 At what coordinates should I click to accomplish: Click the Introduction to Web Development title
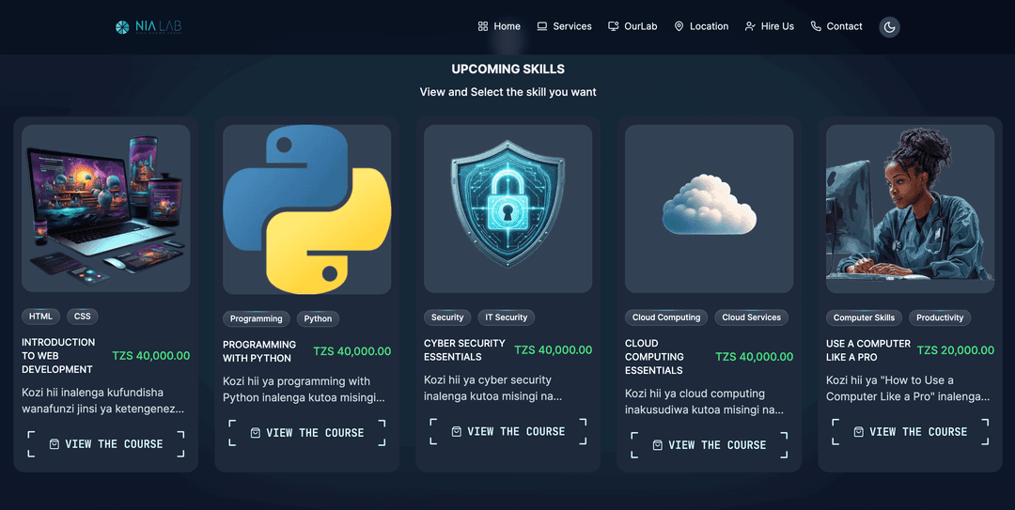click(58, 356)
